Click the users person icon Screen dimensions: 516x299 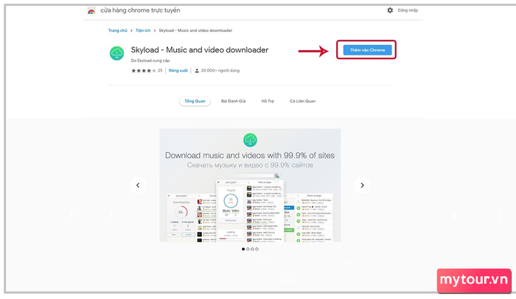[x=197, y=71]
